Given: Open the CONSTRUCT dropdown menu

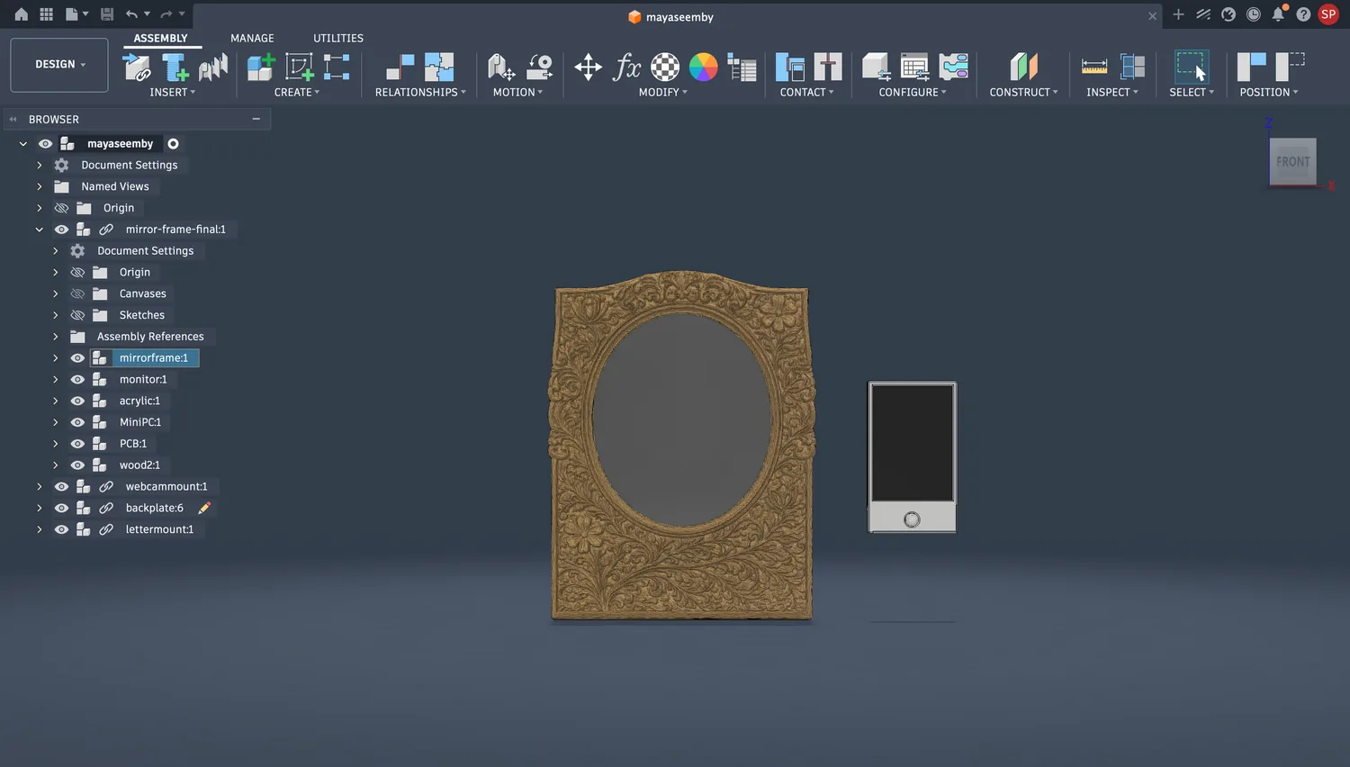Looking at the screenshot, I should coord(1023,92).
